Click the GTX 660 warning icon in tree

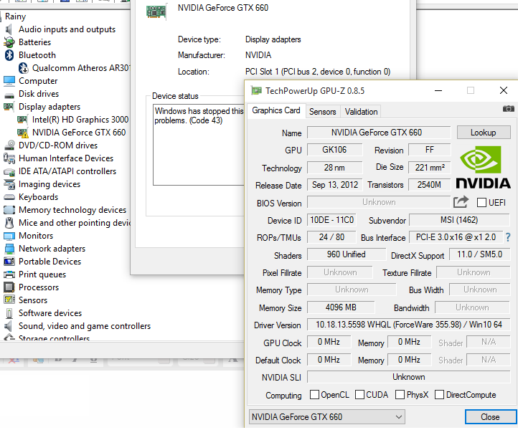coord(22,133)
